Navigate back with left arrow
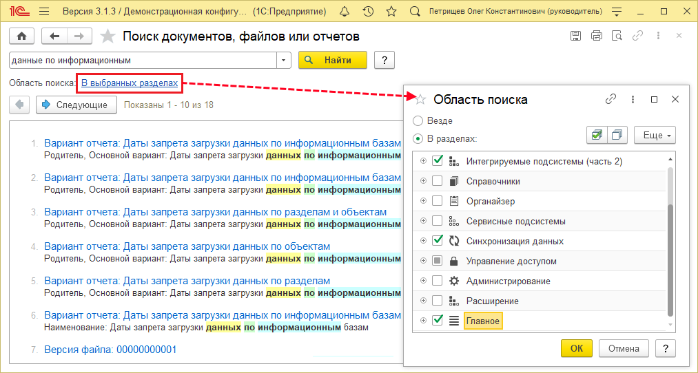698x373 pixels. pos(54,36)
